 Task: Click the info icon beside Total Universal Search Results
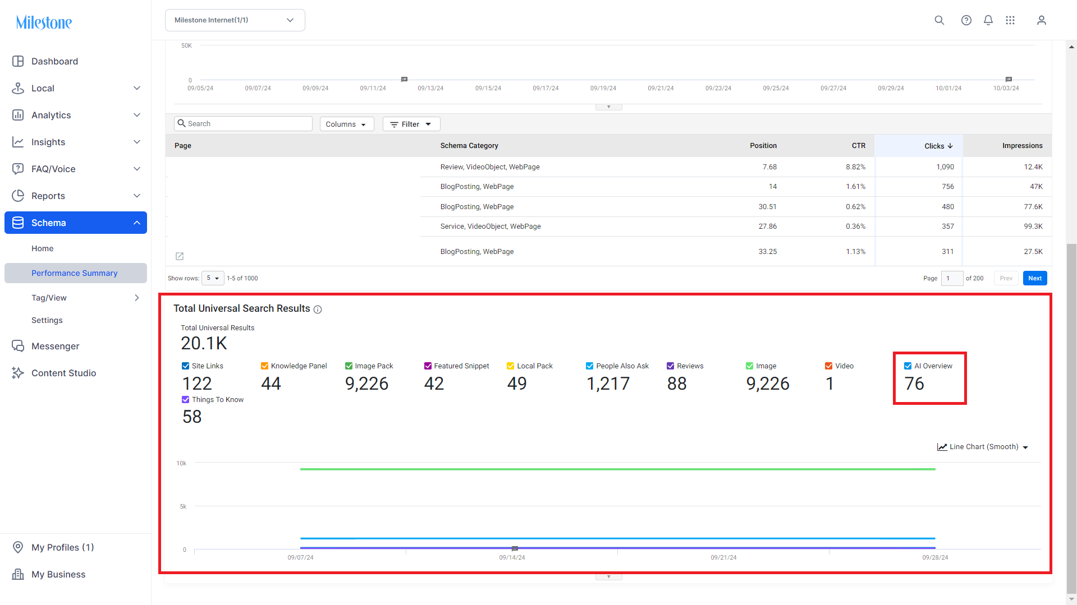click(318, 310)
